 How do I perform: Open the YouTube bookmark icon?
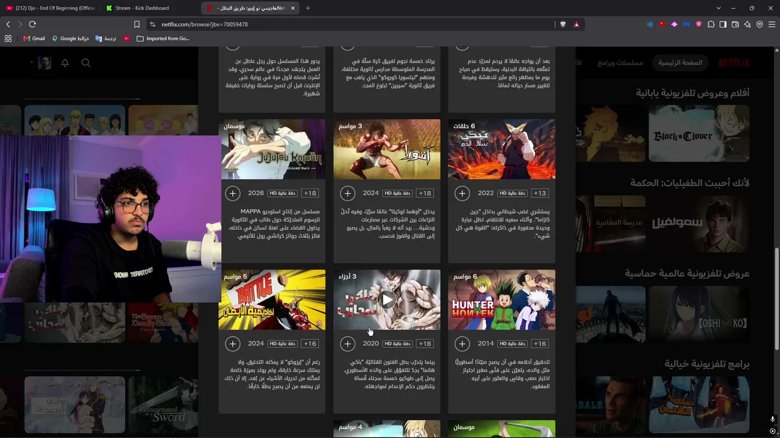(126, 38)
